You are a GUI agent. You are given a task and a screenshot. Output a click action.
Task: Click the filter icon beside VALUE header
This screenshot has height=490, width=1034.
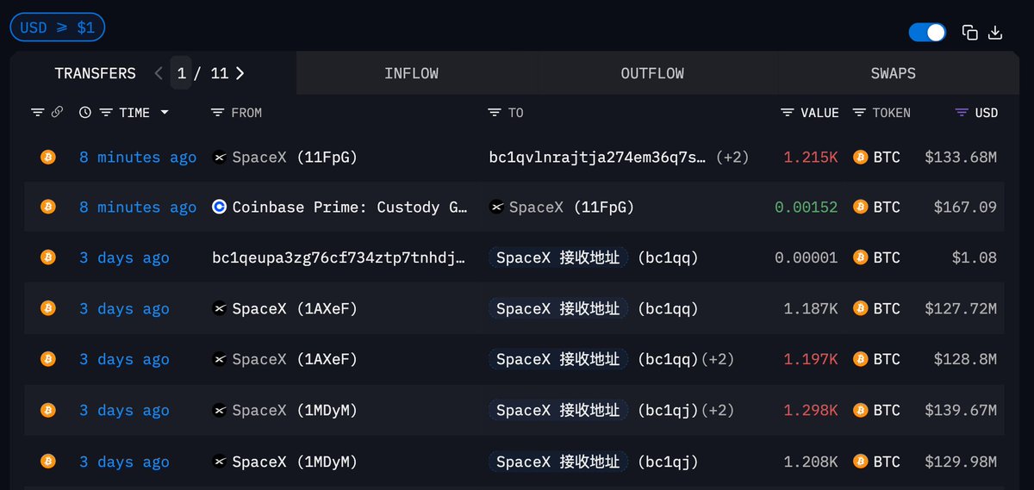(x=788, y=113)
